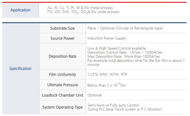Select the Specification header cell
Viewport: 190px width, 116px height.
pos(21,69)
